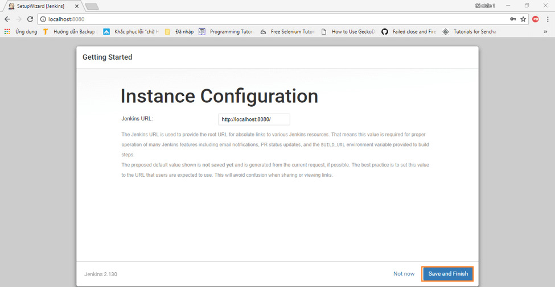Click the Instance Configuration heading
The width and height of the screenshot is (555, 287).
[x=220, y=96]
